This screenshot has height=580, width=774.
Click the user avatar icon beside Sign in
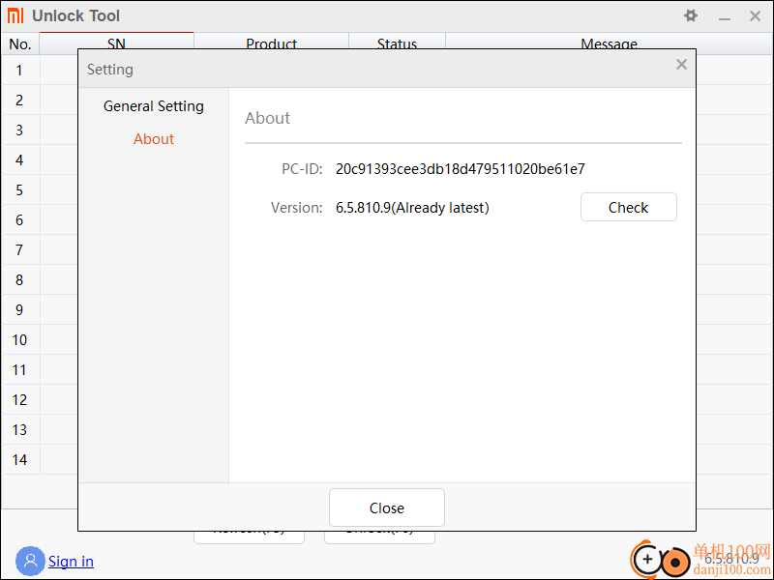point(30,561)
